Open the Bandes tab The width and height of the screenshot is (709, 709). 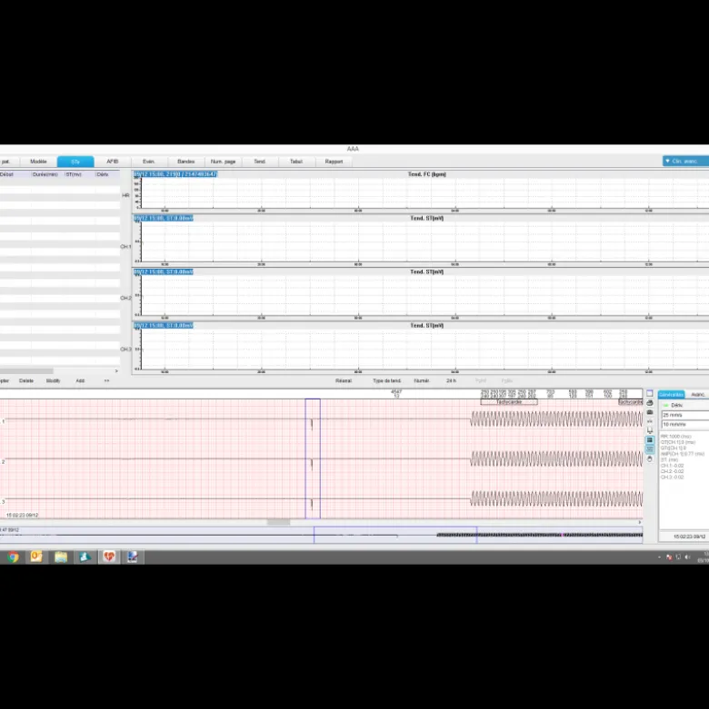[x=186, y=162]
